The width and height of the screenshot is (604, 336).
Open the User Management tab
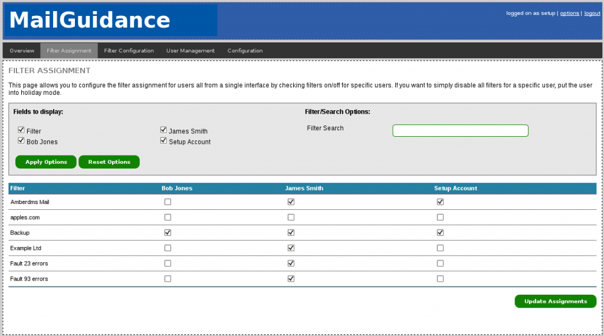191,51
